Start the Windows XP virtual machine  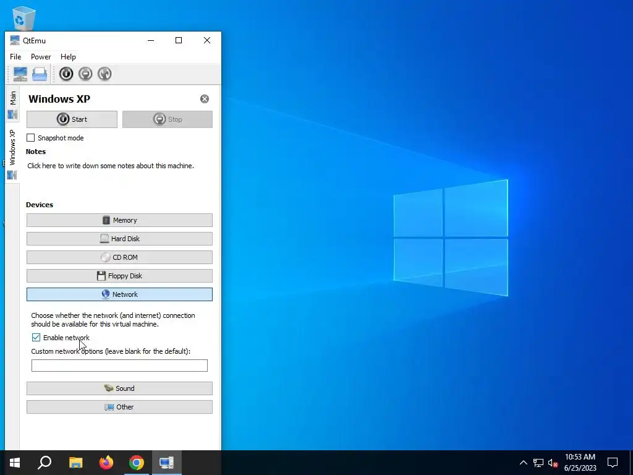click(72, 119)
